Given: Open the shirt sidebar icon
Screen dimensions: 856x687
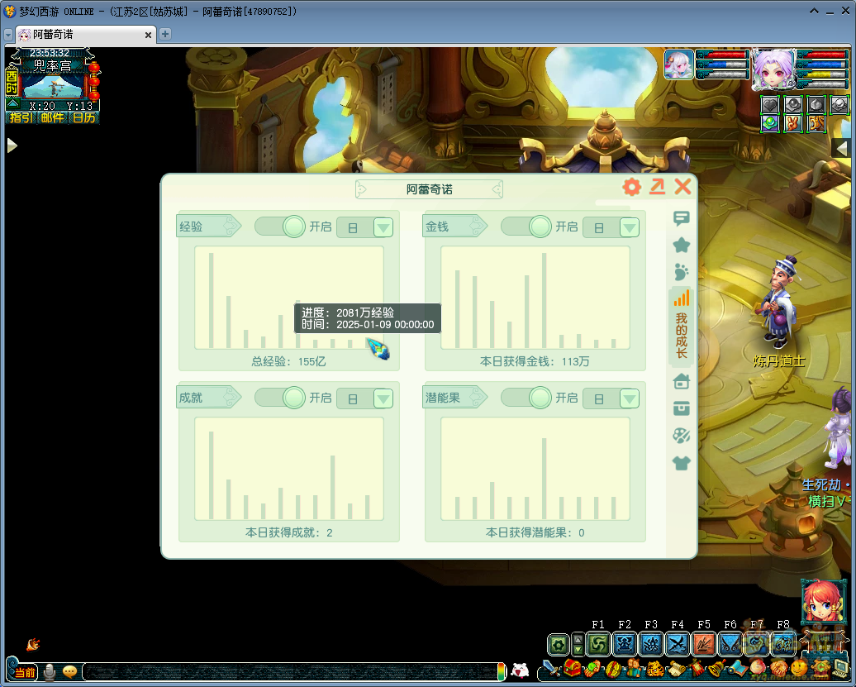Looking at the screenshot, I should (682, 463).
